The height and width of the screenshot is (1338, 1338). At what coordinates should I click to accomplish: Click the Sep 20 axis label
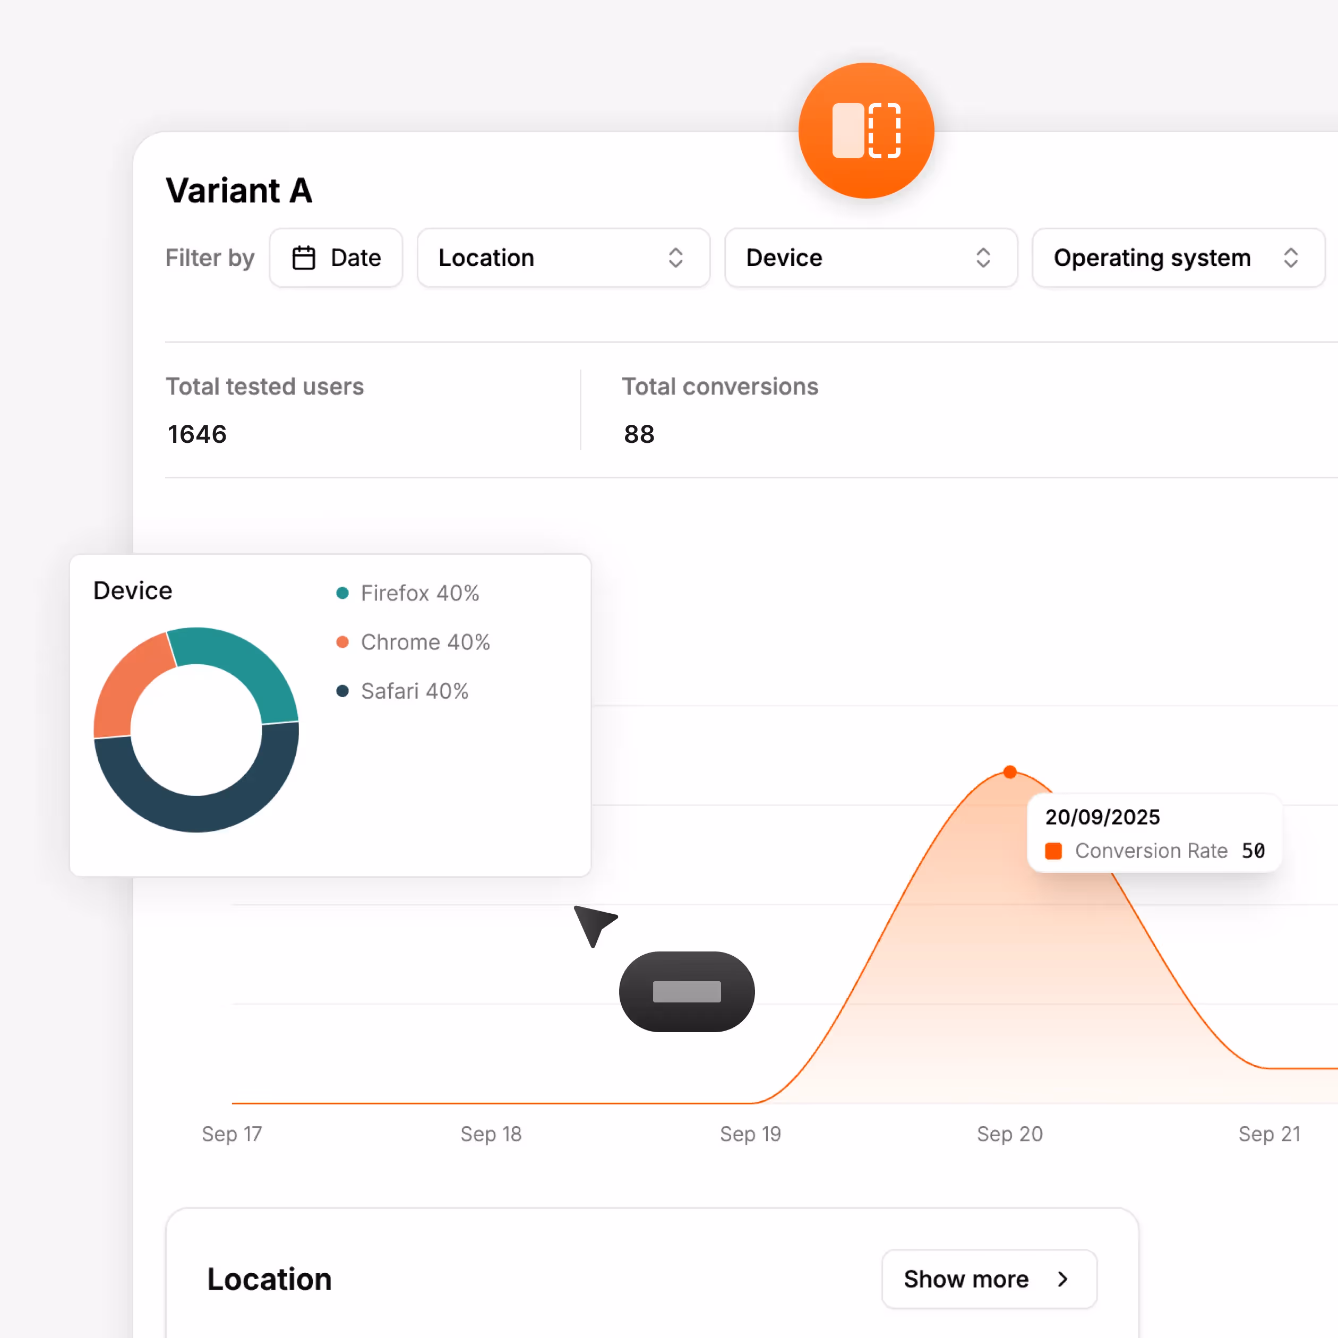[1010, 1134]
